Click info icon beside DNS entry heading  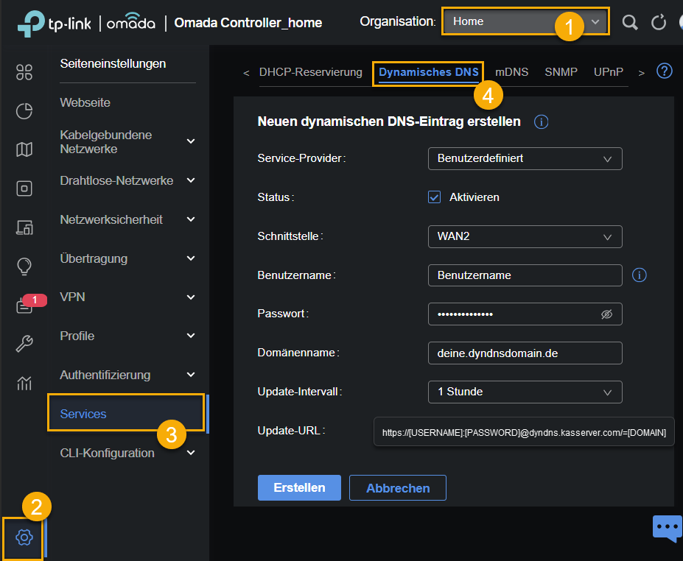541,122
